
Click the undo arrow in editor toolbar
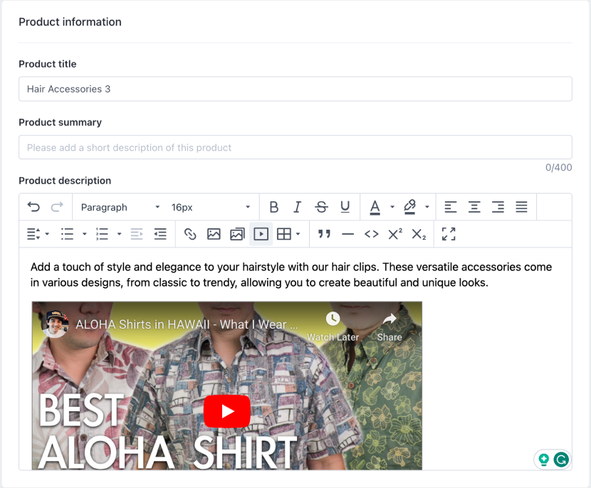pyautogui.click(x=33, y=207)
